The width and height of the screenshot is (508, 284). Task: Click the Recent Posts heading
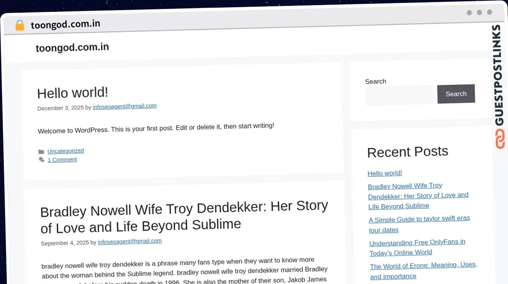(408, 152)
